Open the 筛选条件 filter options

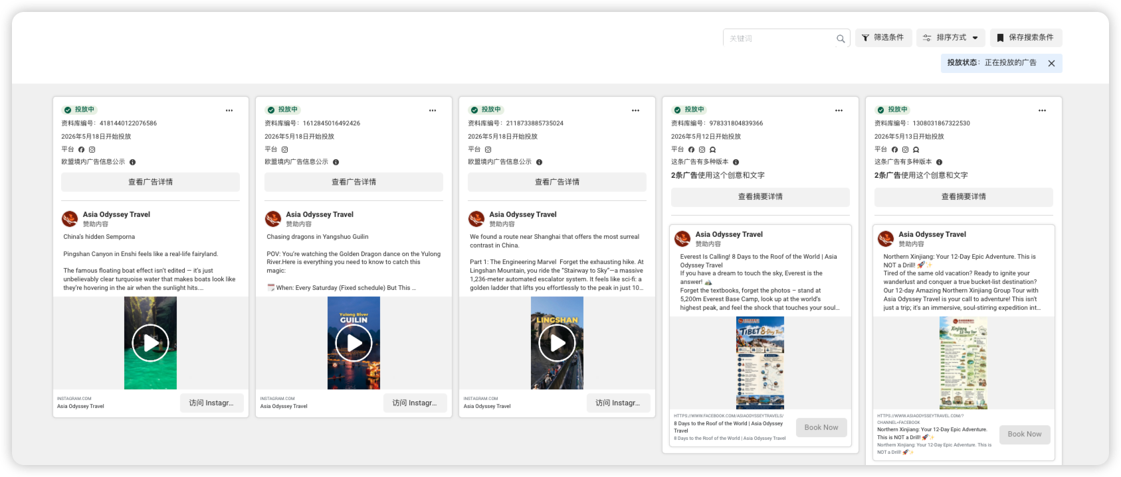pos(883,38)
